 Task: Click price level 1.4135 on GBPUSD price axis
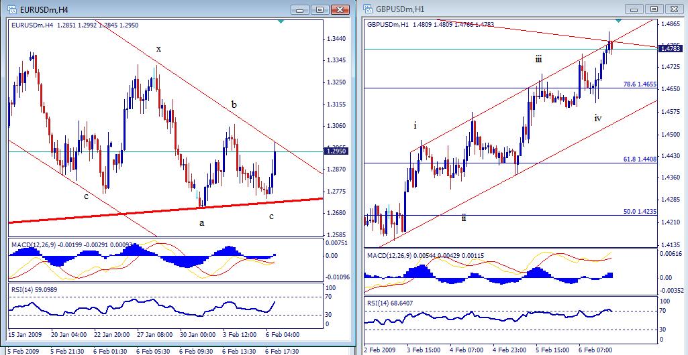click(x=671, y=245)
